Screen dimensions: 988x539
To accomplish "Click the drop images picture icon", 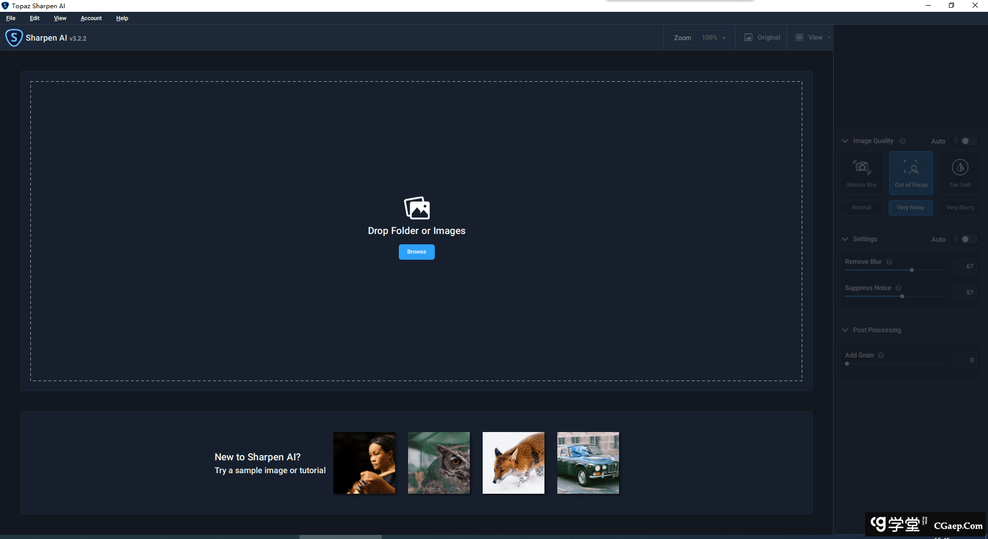I will (x=417, y=208).
